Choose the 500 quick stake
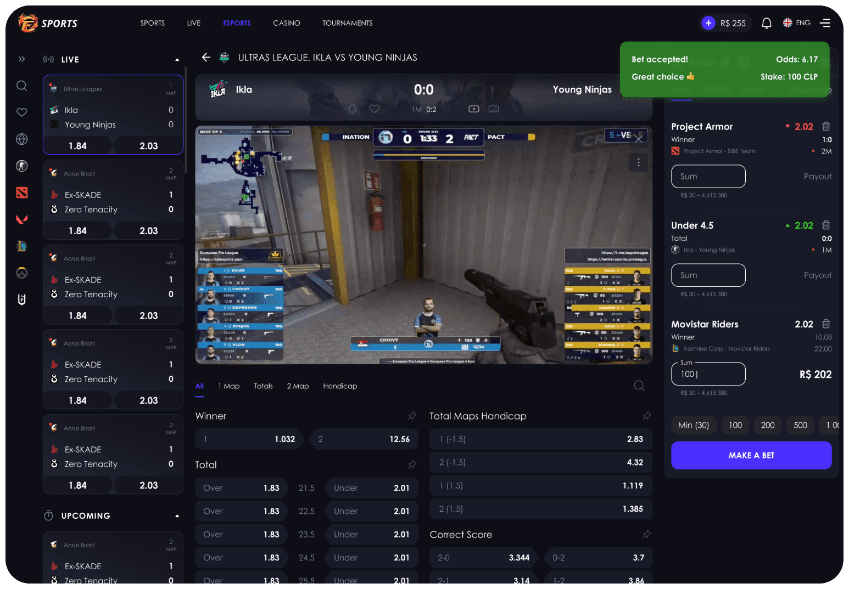Image resolution: width=849 pixels, height=589 pixels. click(801, 425)
